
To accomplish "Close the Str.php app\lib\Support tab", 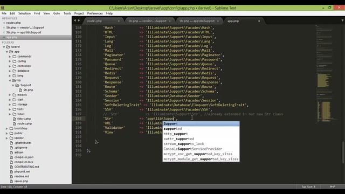I will point(218,21).
